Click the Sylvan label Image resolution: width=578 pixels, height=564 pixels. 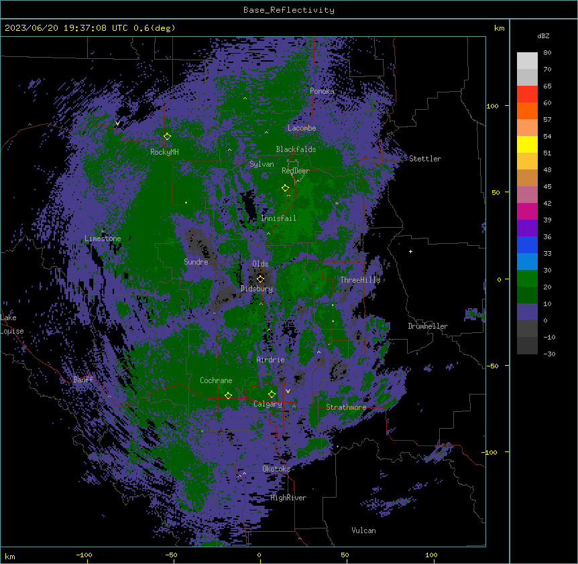click(x=262, y=164)
